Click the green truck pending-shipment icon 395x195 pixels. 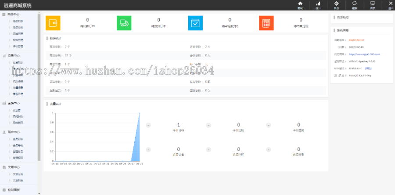124,23
